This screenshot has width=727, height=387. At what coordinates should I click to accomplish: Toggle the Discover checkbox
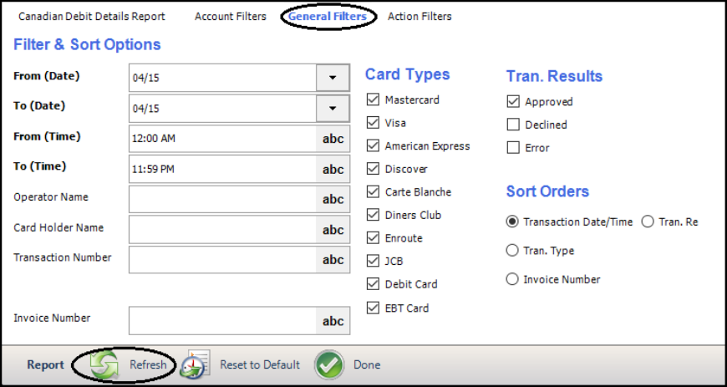click(373, 169)
